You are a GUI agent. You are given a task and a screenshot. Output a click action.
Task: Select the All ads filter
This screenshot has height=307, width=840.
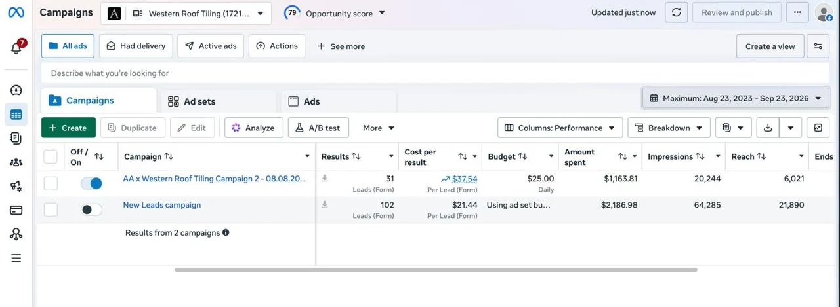click(x=68, y=46)
